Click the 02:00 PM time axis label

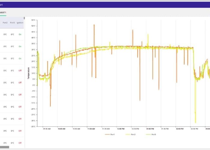[179, 129]
